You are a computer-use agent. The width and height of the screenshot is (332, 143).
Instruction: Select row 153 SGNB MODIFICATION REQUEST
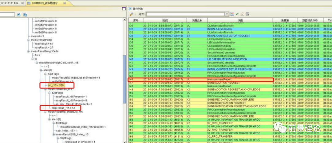230,103
